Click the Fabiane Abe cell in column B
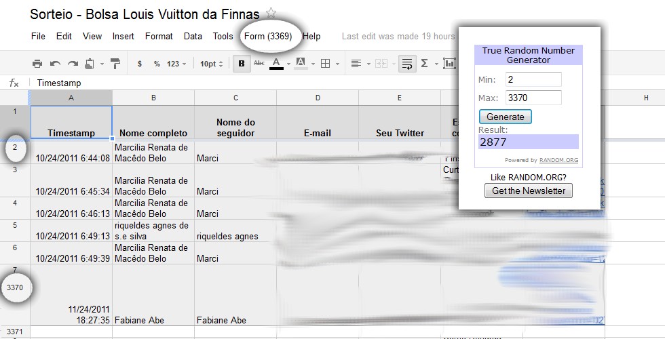Image resolution: width=665 pixels, height=339 pixels. pos(153,296)
